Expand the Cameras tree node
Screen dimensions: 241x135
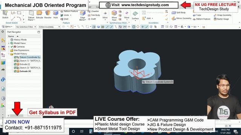tap(9, 46)
